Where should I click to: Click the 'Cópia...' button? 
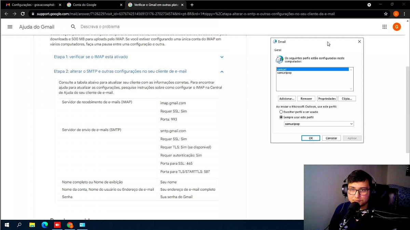coord(347,98)
